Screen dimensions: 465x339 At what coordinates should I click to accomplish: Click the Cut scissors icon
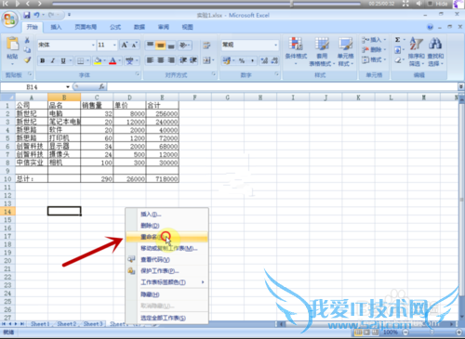(27, 40)
